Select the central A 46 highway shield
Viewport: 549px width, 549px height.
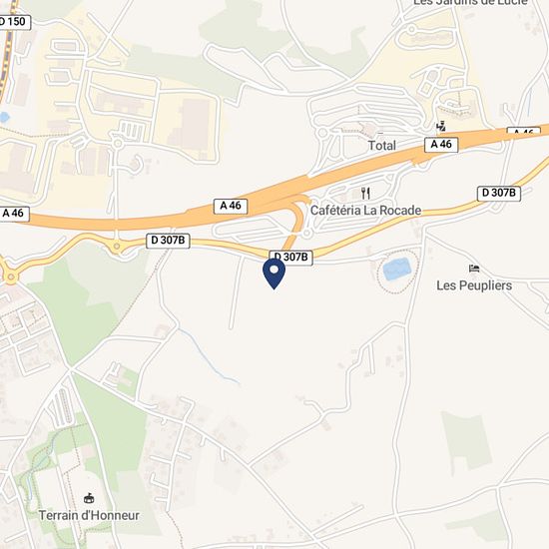(x=231, y=206)
